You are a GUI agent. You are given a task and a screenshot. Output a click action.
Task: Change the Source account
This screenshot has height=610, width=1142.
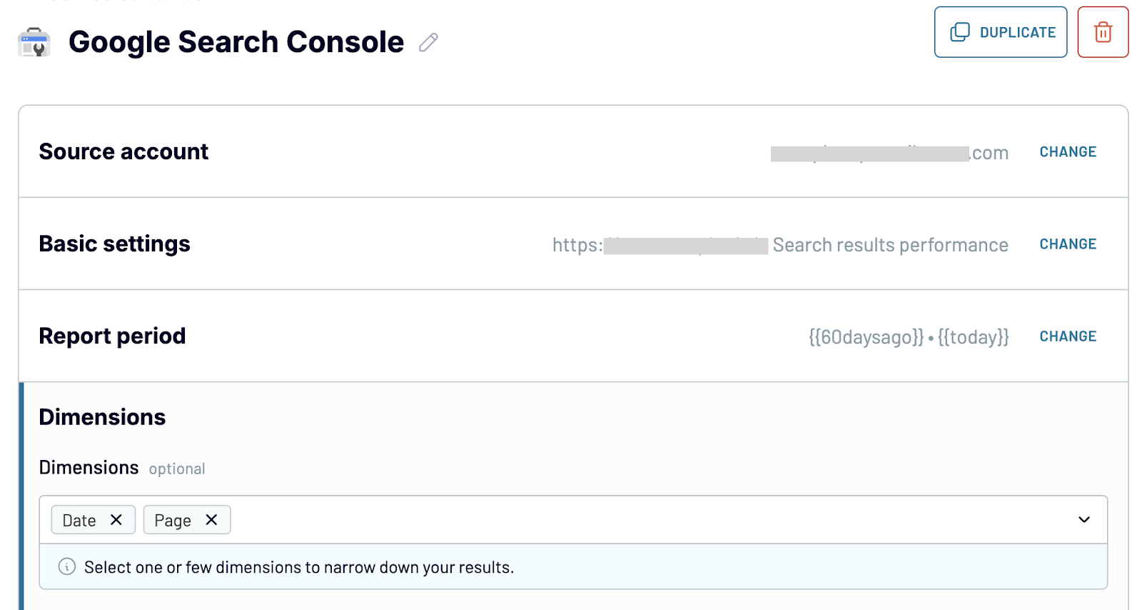1068,152
